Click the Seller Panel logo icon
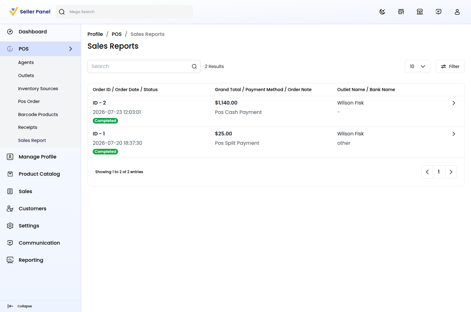The width and height of the screenshot is (471, 312). pyautogui.click(x=14, y=12)
